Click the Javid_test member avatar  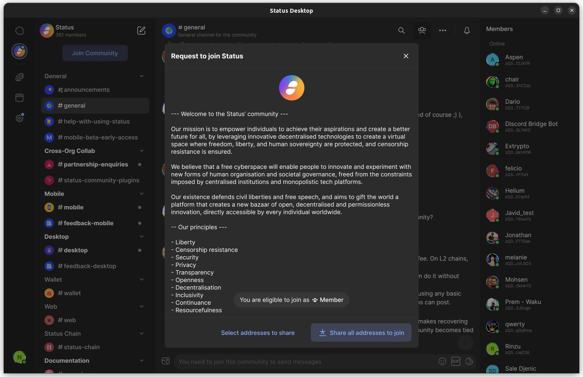pos(493,215)
